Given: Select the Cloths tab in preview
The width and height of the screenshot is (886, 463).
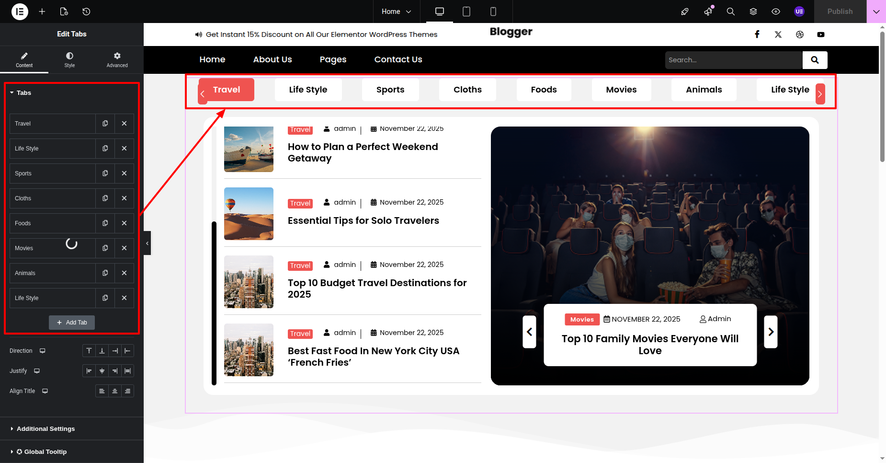Looking at the screenshot, I should 467,90.
